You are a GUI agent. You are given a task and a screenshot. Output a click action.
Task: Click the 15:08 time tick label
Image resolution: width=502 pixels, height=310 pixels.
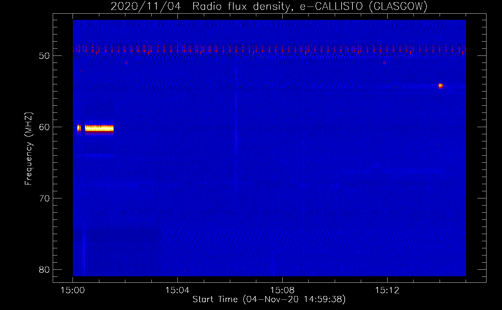[x=282, y=290]
